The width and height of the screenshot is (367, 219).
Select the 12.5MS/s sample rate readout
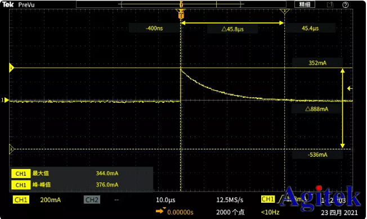(x=230, y=200)
